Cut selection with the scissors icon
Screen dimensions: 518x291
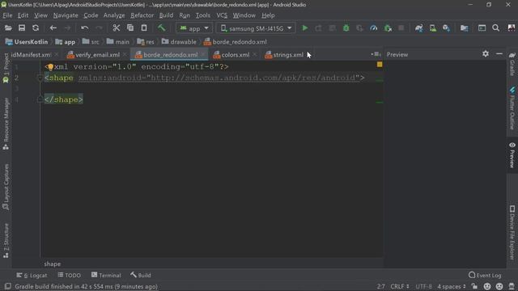point(117,28)
